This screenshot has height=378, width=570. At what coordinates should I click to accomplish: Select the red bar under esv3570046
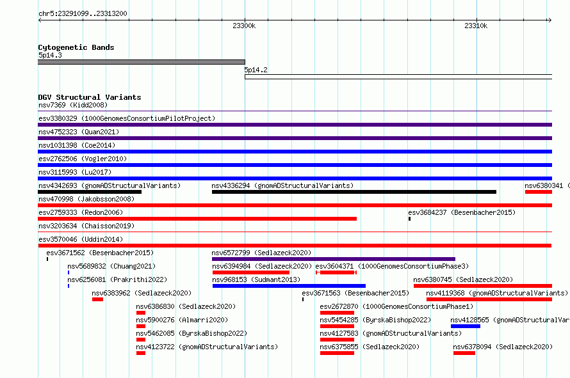point(295,246)
